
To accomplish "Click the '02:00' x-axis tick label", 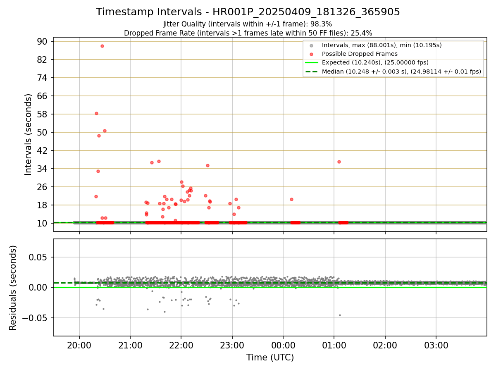I will pyautogui.click(x=385, y=345).
